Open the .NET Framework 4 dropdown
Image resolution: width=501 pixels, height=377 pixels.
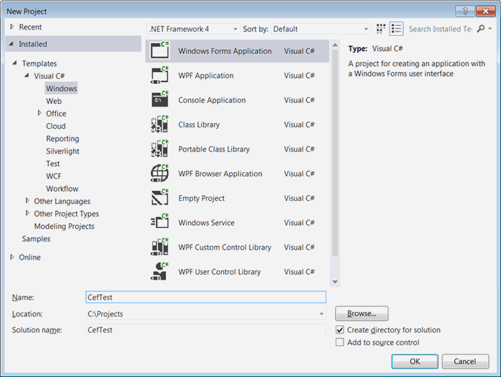pos(194,29)
